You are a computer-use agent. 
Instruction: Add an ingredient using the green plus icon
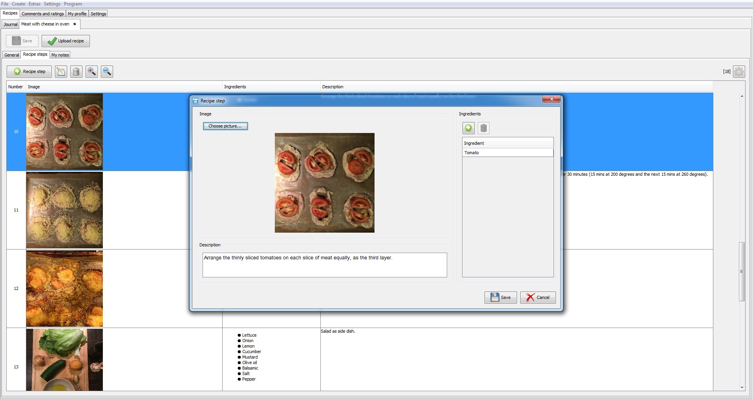[468, 128]
